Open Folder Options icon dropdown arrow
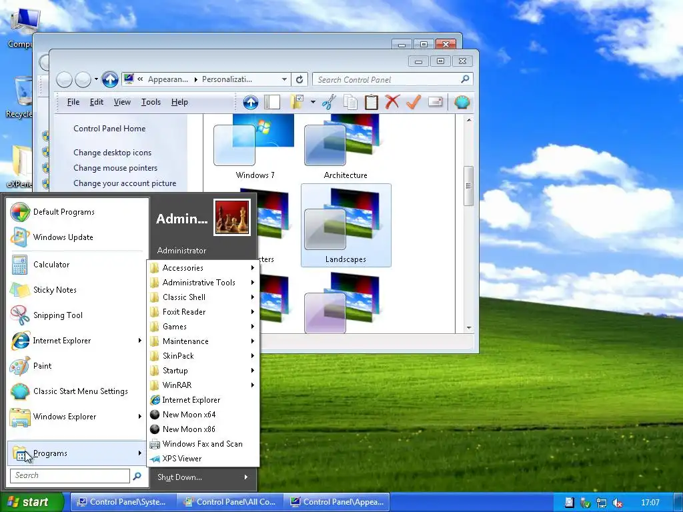Image resolution: width=683 pixels, height=512 pixels. tap(313, 102)
